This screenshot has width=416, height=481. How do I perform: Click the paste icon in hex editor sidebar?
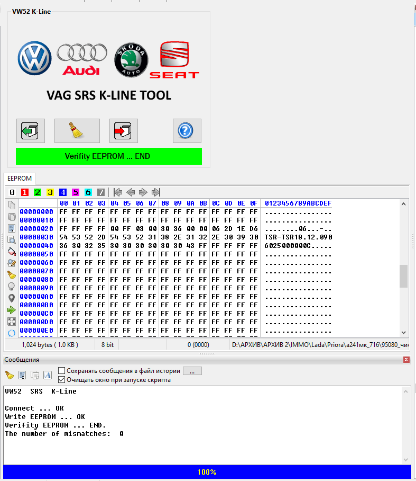pyautogui.click(x=12, y=217)
